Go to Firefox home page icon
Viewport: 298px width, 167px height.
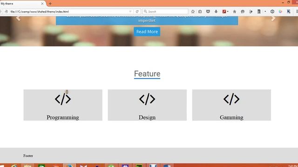click(x=235, y=12)
